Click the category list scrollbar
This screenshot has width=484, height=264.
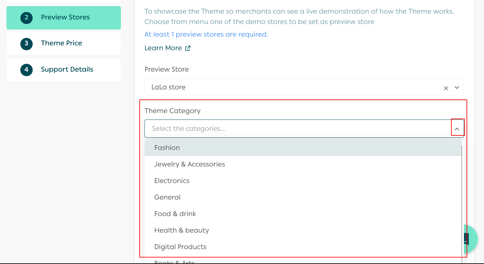coord(462,201)
